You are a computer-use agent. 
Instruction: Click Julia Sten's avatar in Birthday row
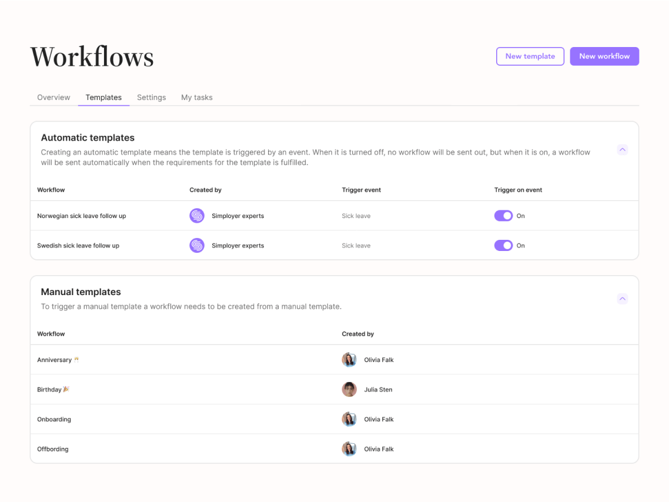(349, 389)
